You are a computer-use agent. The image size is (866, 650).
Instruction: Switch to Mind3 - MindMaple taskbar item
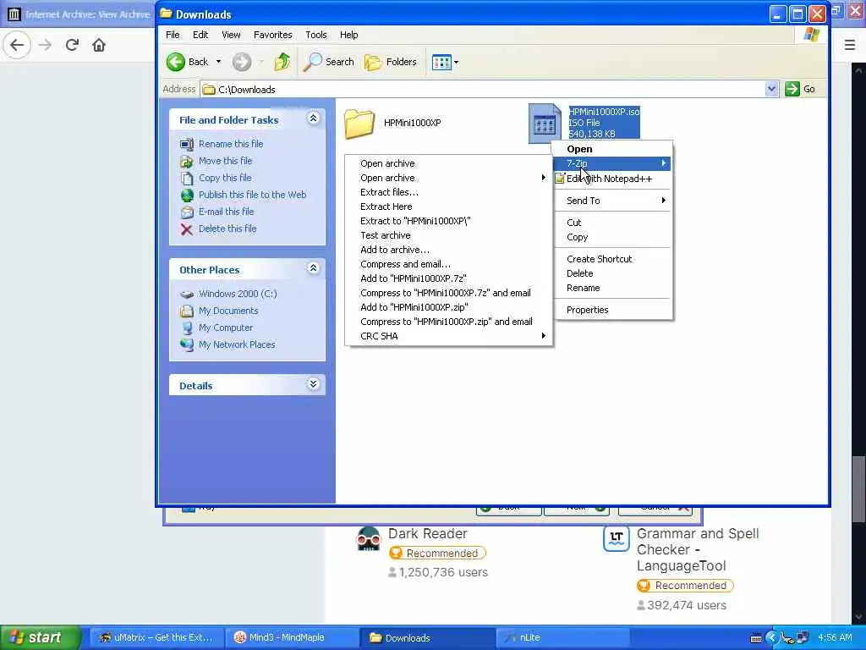pyautogui.click(x=291, y=637)
